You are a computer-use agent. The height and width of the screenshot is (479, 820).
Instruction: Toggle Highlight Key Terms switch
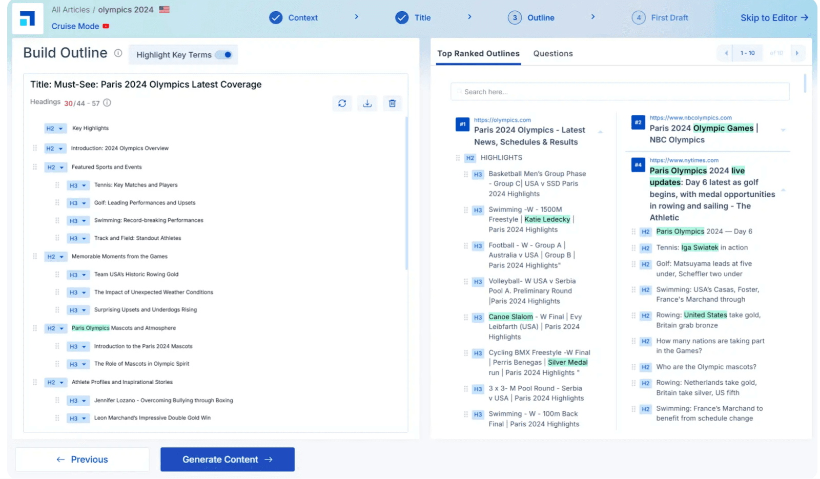pyautogui.click(x=224, y=55)
